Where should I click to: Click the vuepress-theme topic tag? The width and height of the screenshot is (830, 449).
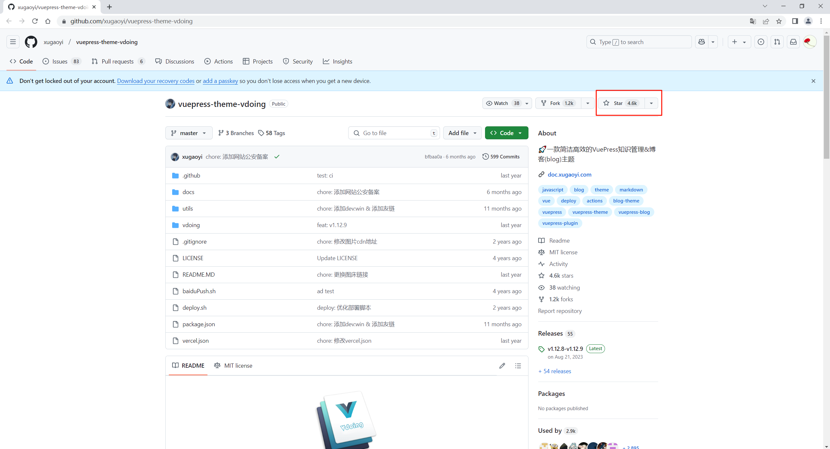[590, 212]
